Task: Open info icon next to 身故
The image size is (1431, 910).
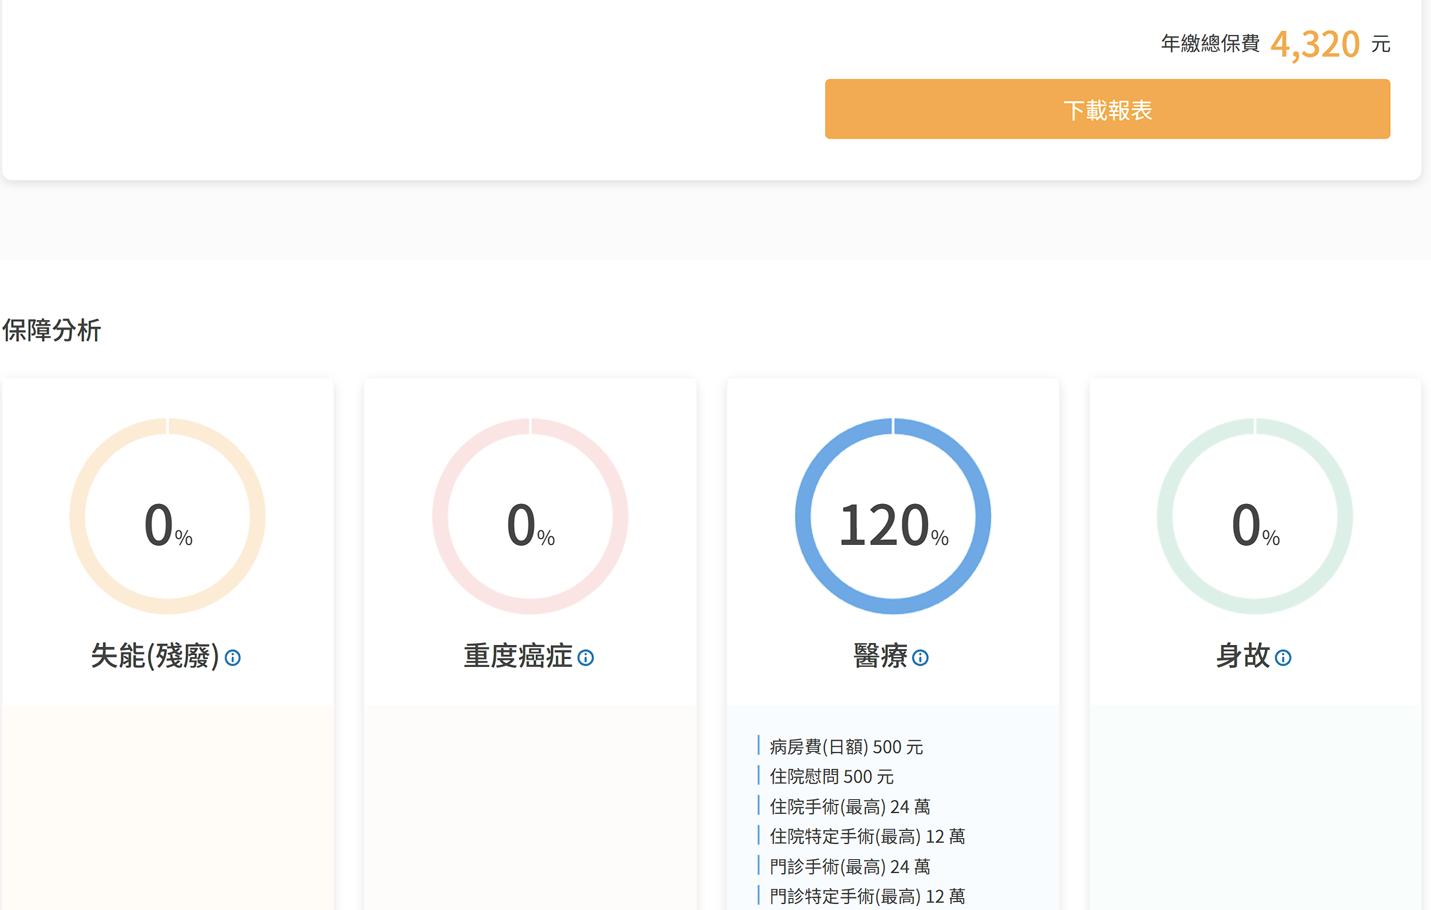Action: tap(1283, 658)
